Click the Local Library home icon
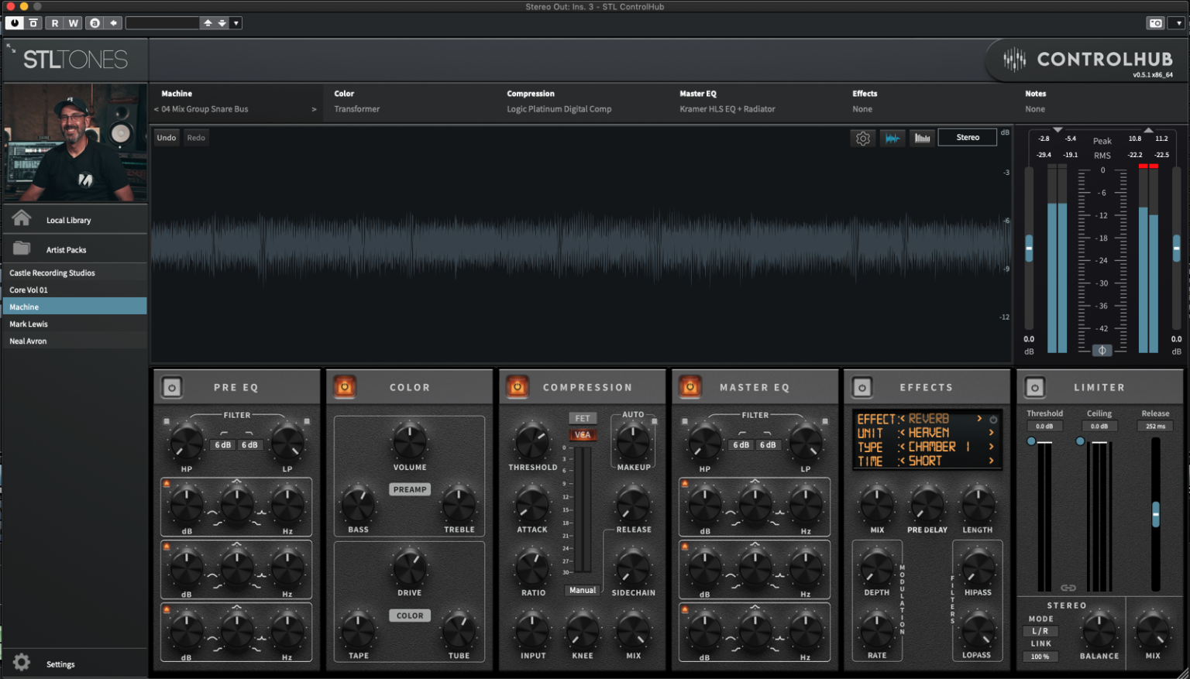The height and width of the screenshot is (679, 1190). tap(22, 219)
